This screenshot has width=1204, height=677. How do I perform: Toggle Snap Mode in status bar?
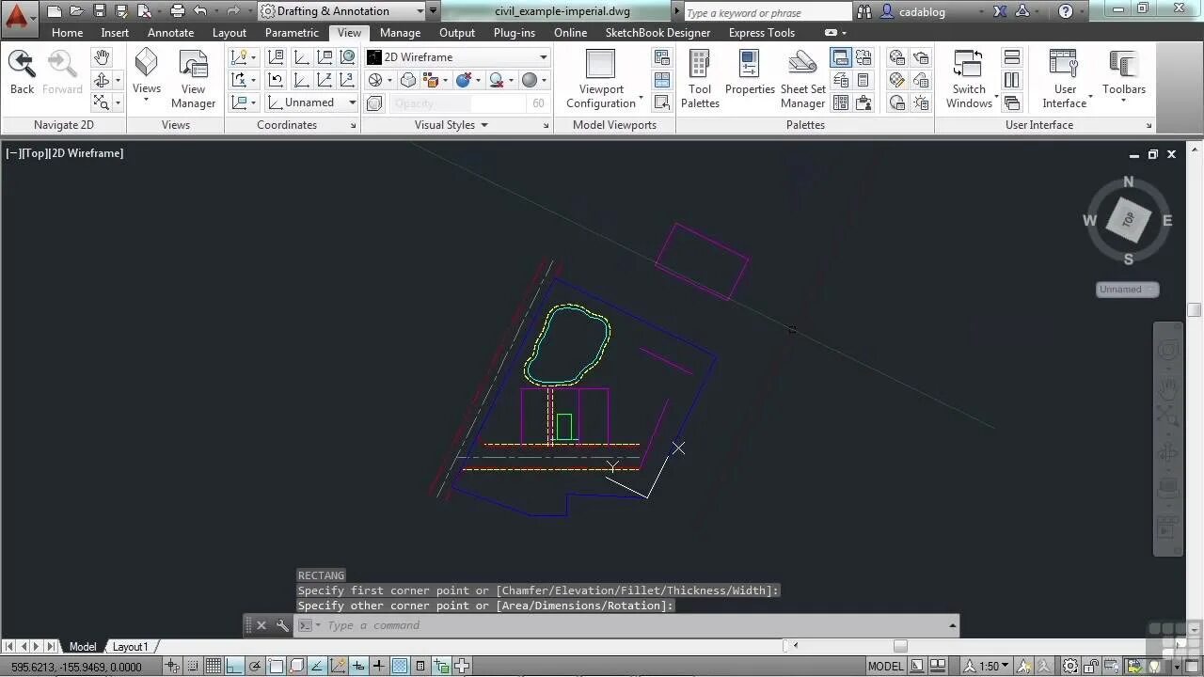pos(193,667)
